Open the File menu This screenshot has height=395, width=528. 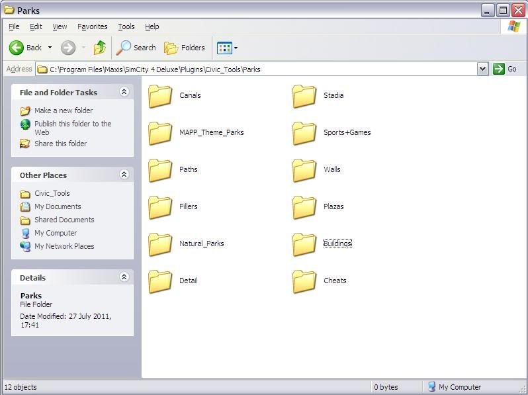coord(14,26)
